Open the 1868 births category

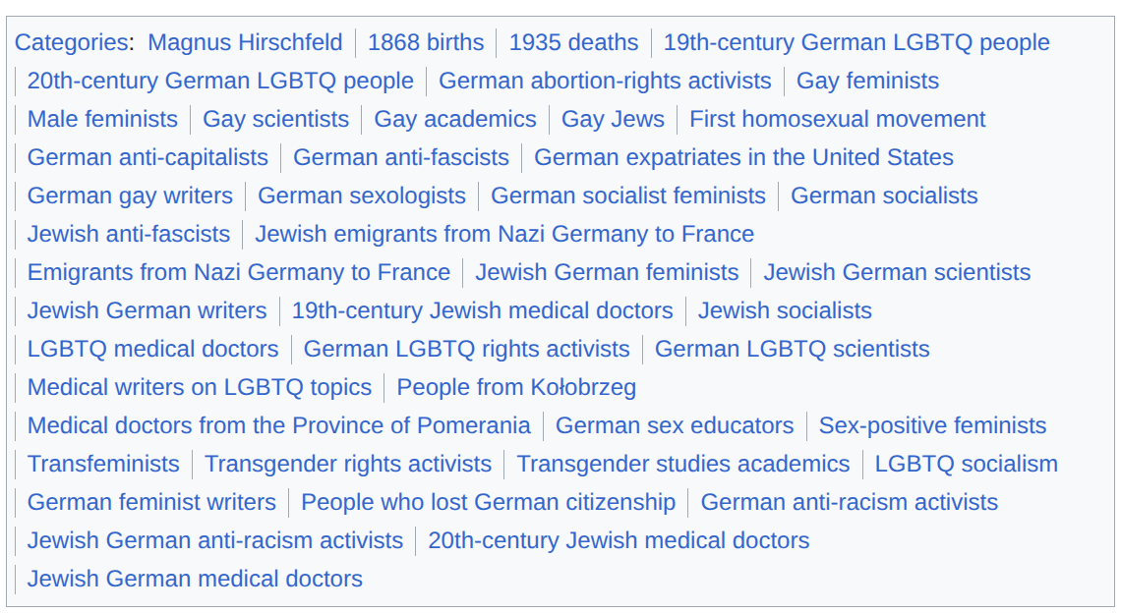click(x=426, y=42)
